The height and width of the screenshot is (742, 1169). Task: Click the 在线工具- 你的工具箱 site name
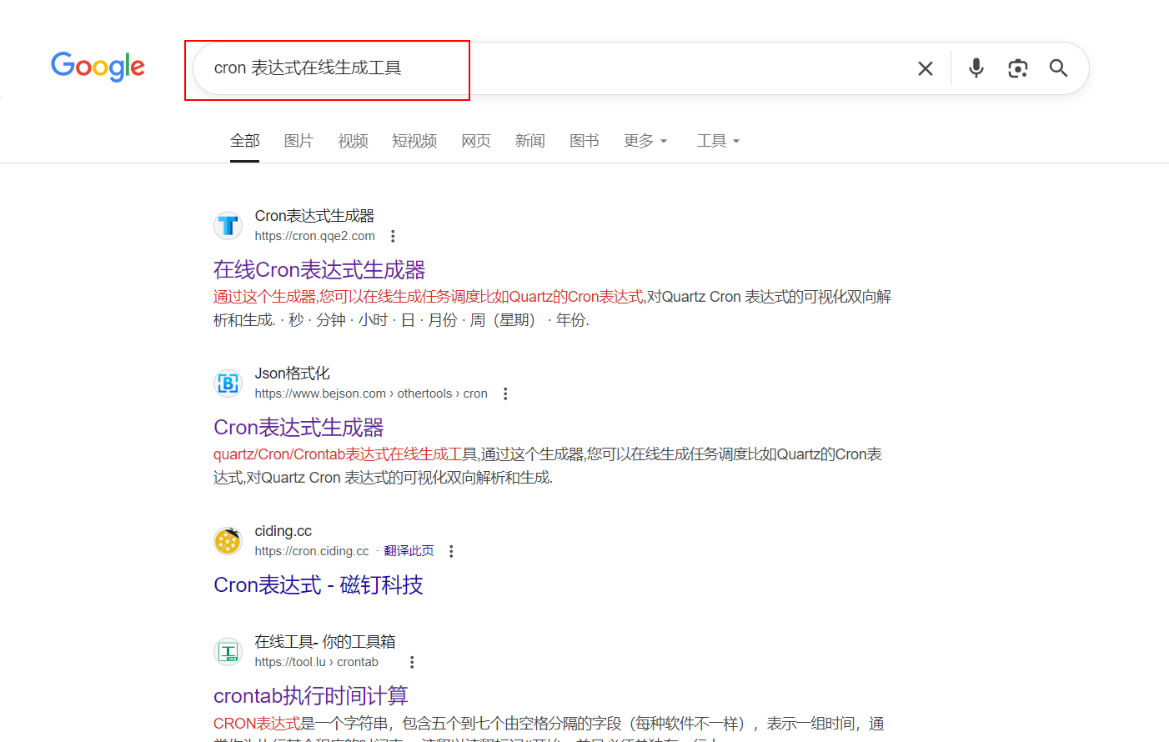[x=325, y=642]
